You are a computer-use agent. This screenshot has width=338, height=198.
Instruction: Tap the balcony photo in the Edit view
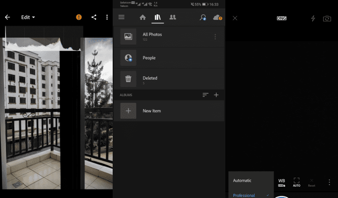[x=56, y=113]
